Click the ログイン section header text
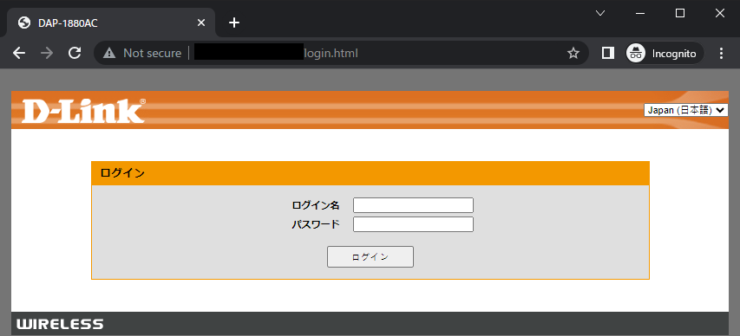This screenshot has width=740, height=336. click(122, 173)
